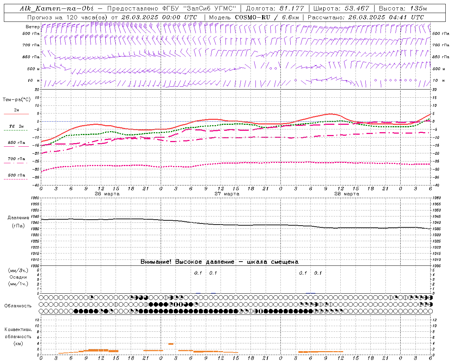This screenshot has height=361, width=451.
Task: Click the '(мм/1ч.)' precipitation unit label
Action: [x=18, y=284]
